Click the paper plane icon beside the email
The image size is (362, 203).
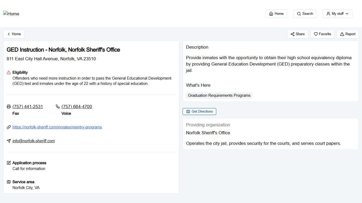pyautogui.click(x=8, y=141)
